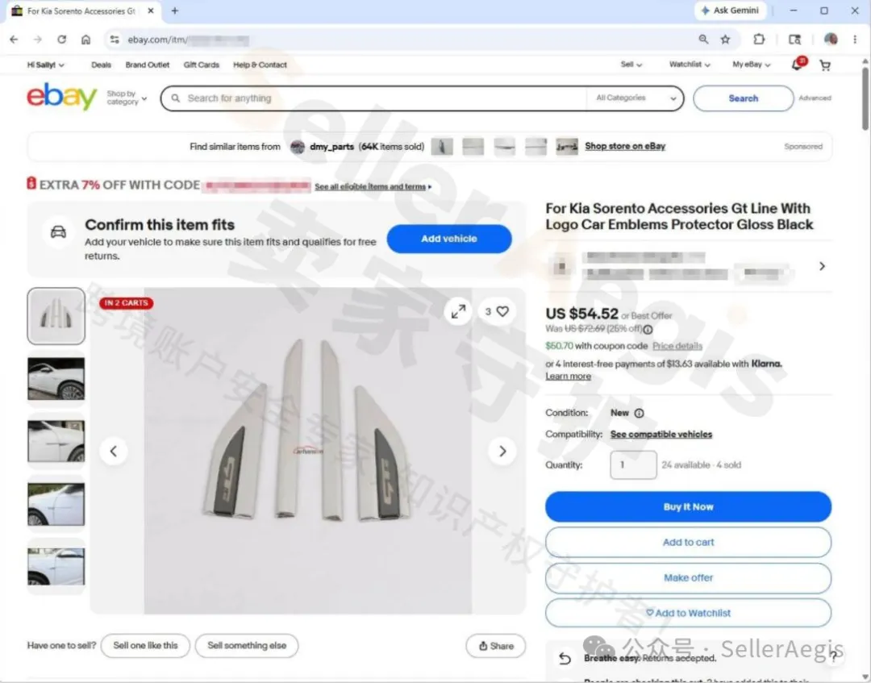Open eBay notifications bell
Viewport: 871px width, 683px height.
(798, 65)
